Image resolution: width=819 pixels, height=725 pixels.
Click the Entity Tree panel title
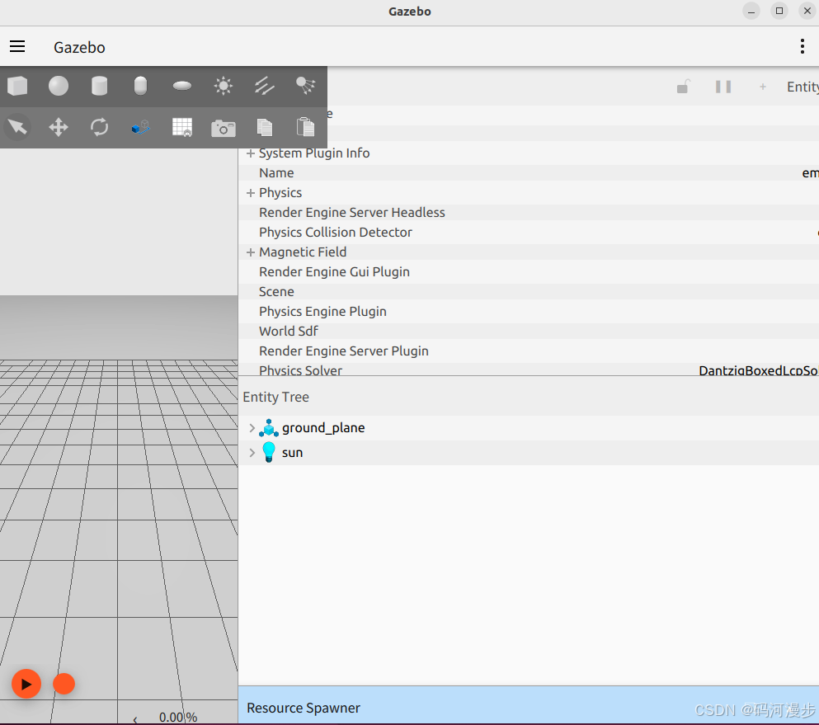click(275, 398)
